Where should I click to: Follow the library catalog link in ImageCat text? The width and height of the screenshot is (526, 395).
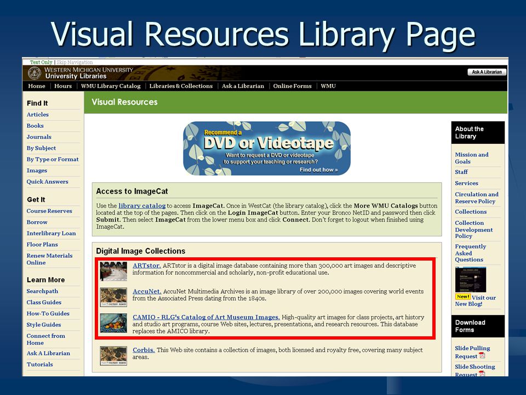click(142, 206)
